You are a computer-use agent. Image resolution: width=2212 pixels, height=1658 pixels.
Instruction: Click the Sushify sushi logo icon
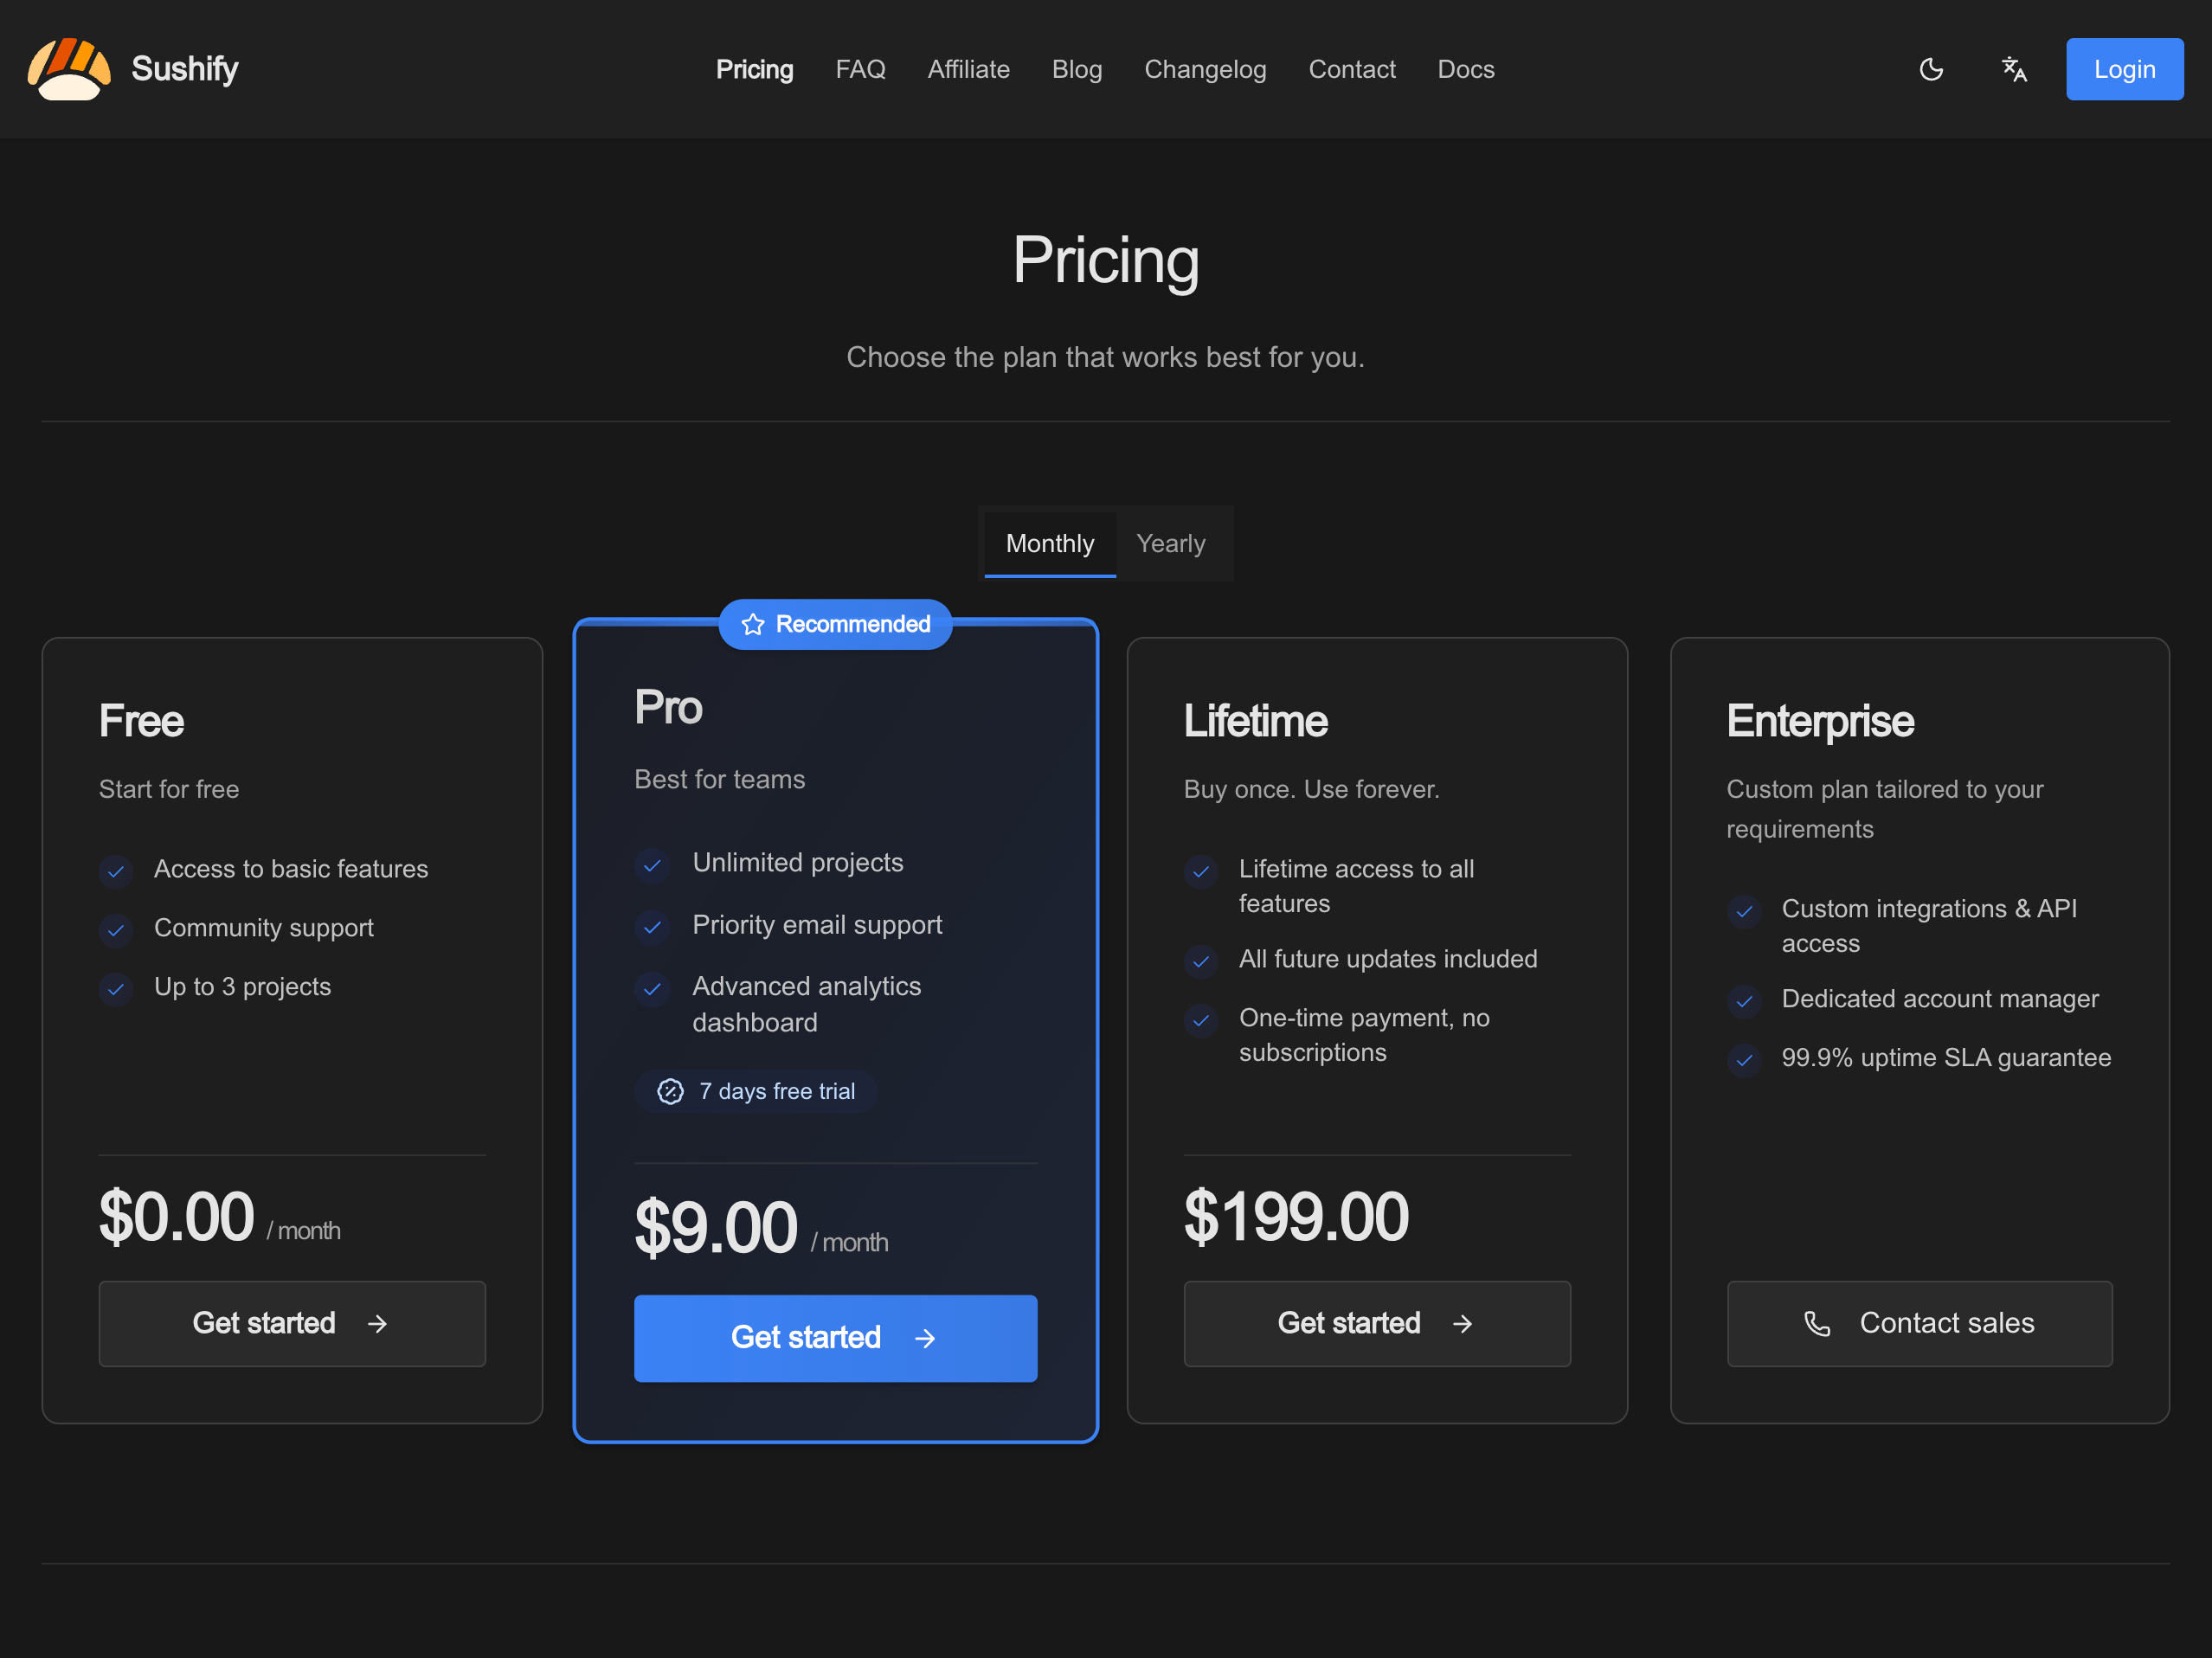pos(69,69)
